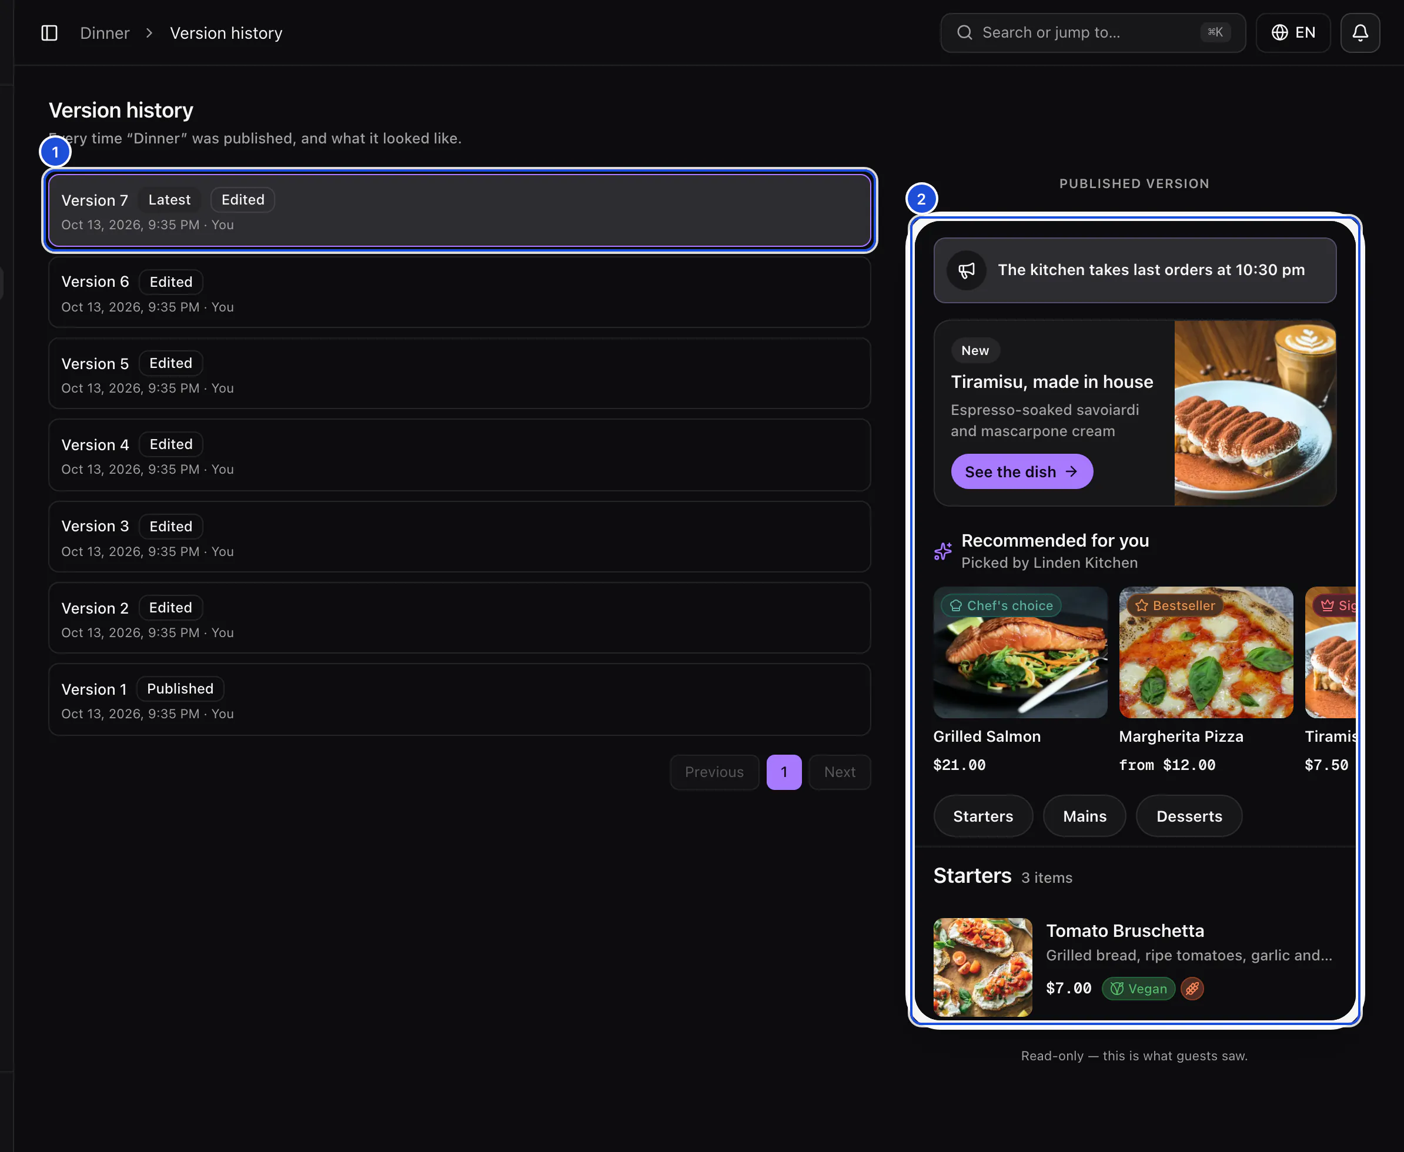Click the Bestseller badge

[1175, 605]
